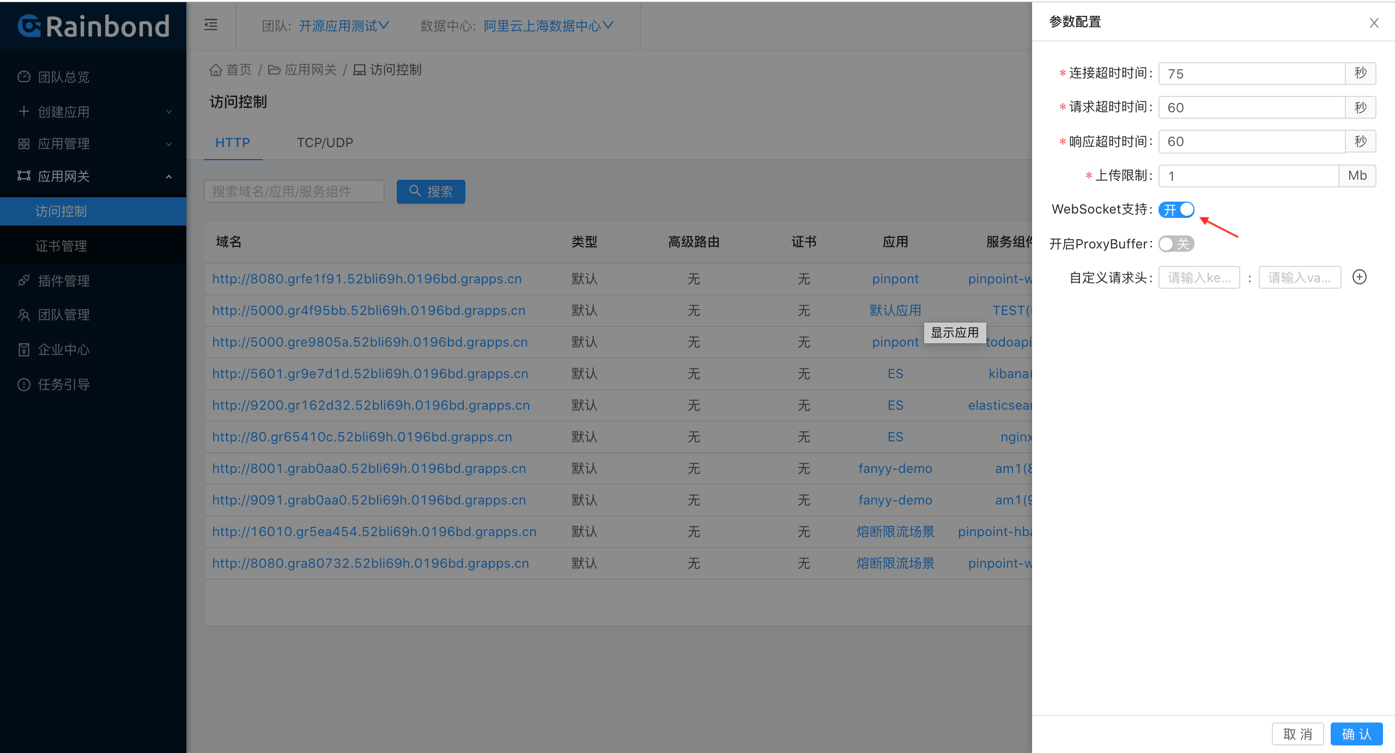Click the 域名 column header
This screenshot has height=753, width=1395.
coord(229,242)
